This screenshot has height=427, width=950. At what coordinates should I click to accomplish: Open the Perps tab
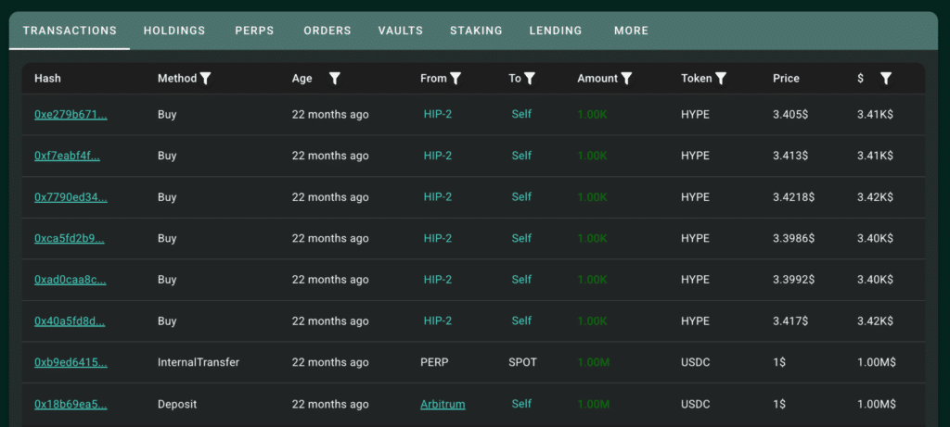254,31
